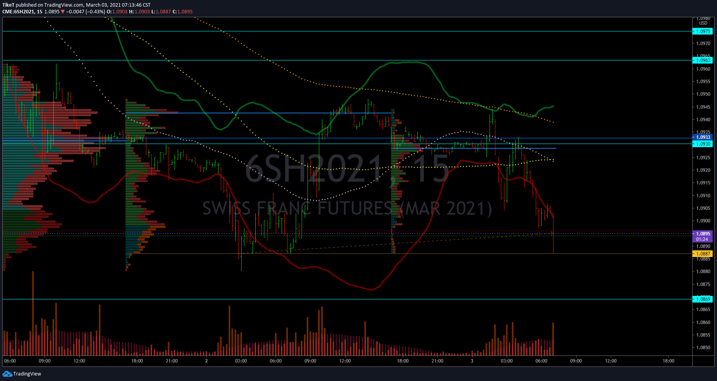Open the USD currency label on price axis
This screenshot has height=381, width=717.
coord(703,23)
